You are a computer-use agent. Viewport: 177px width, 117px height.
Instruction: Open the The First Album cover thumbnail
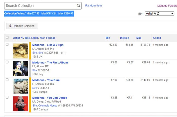(x=20, y=69)
